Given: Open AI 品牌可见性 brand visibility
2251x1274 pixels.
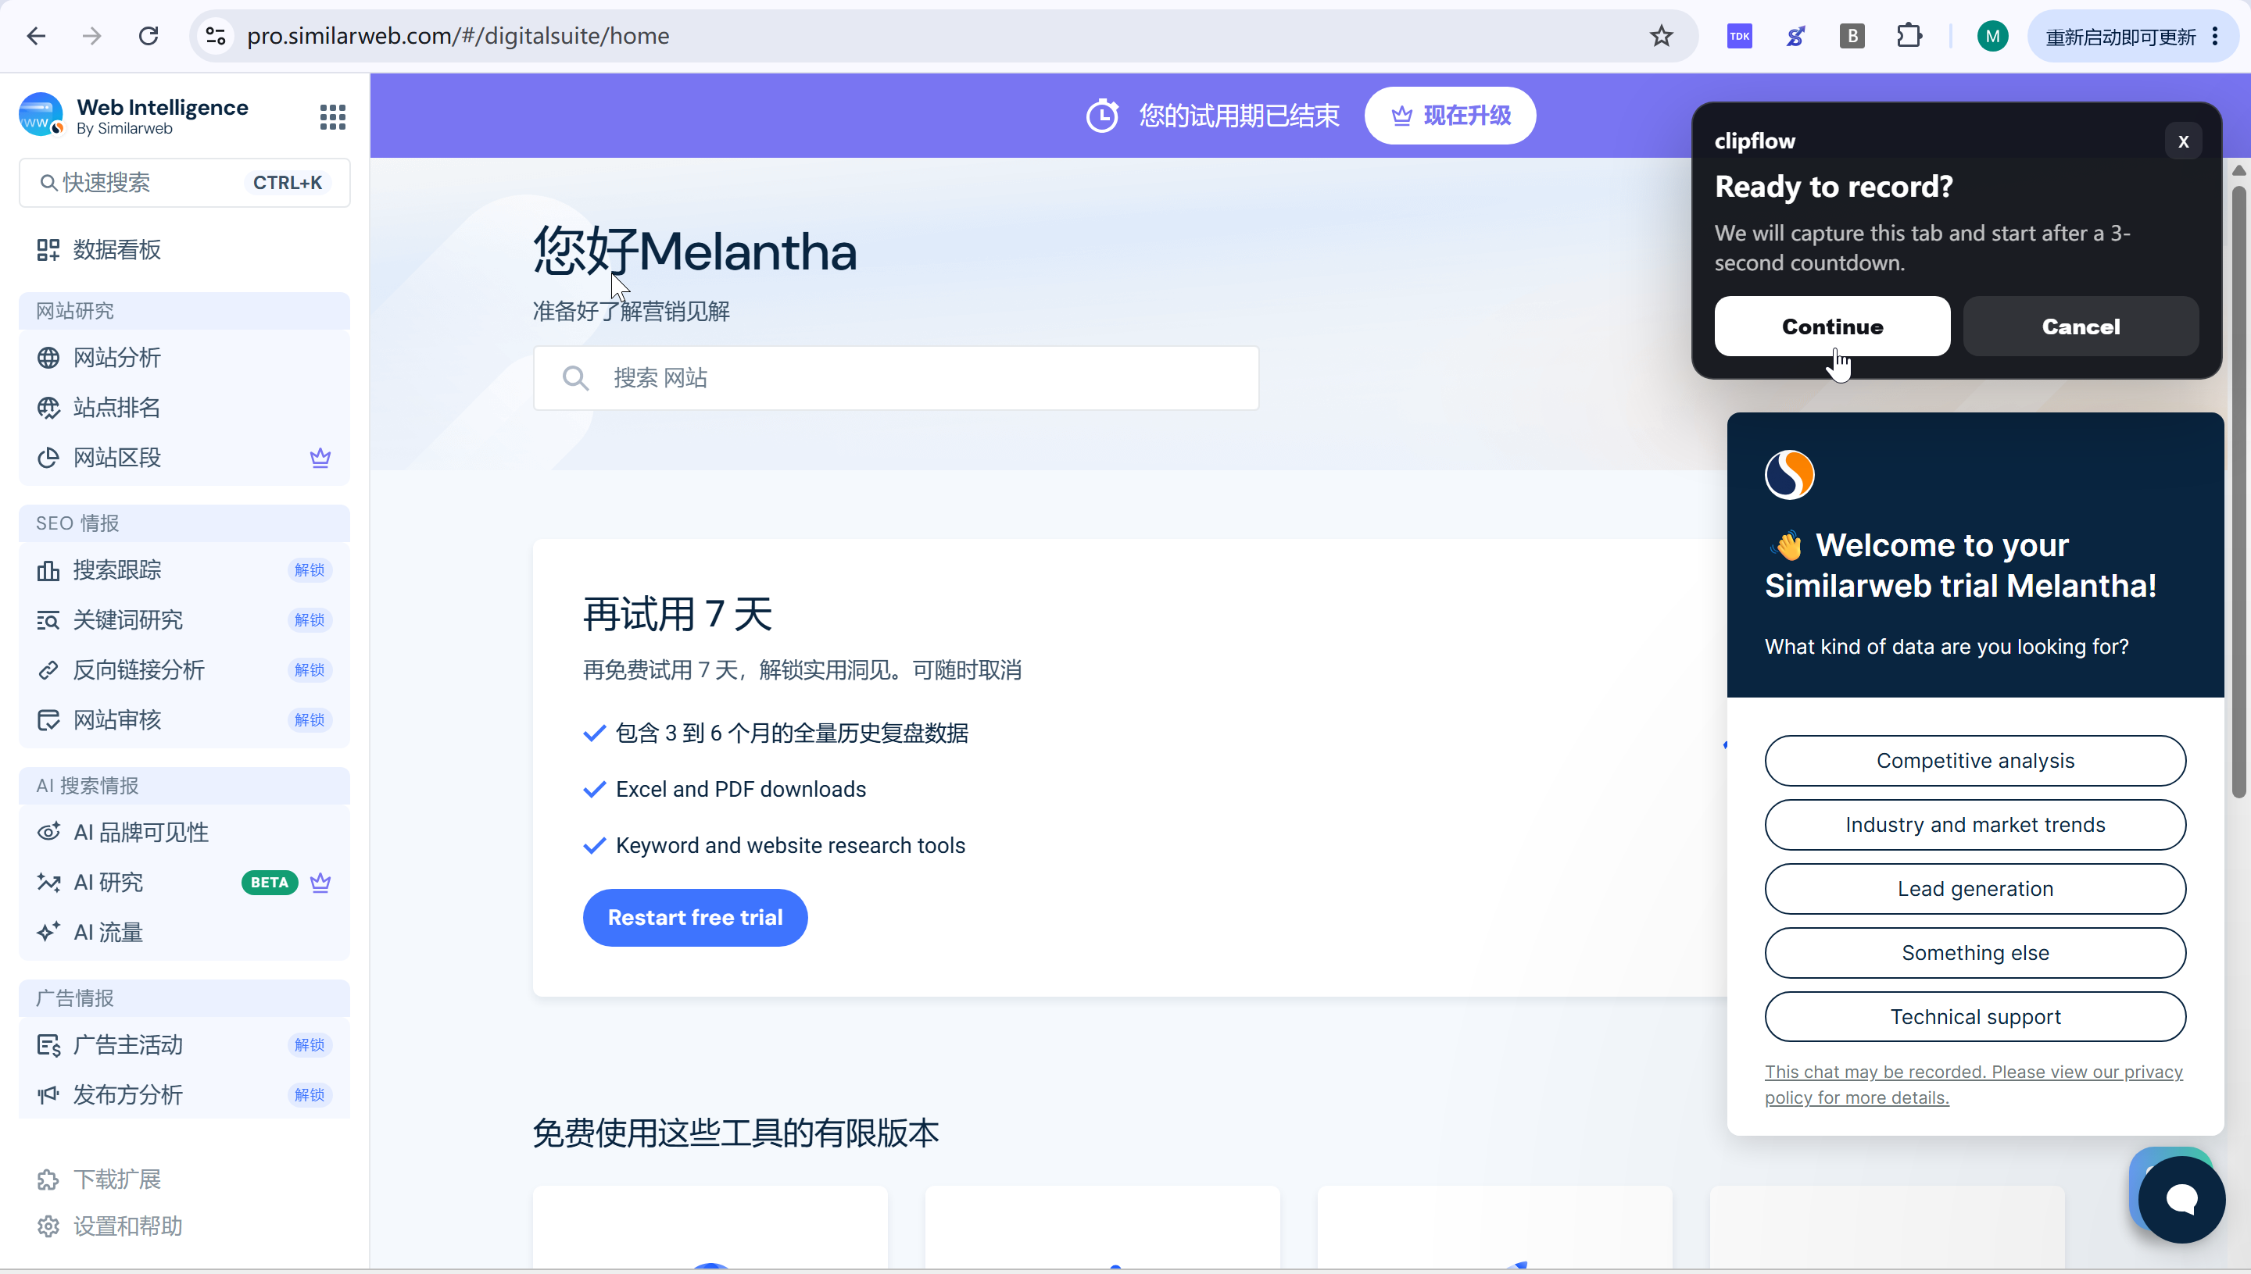Looking at the screenshot, I should (184, 833).
